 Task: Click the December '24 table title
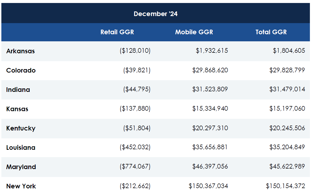tap(155, 14)
